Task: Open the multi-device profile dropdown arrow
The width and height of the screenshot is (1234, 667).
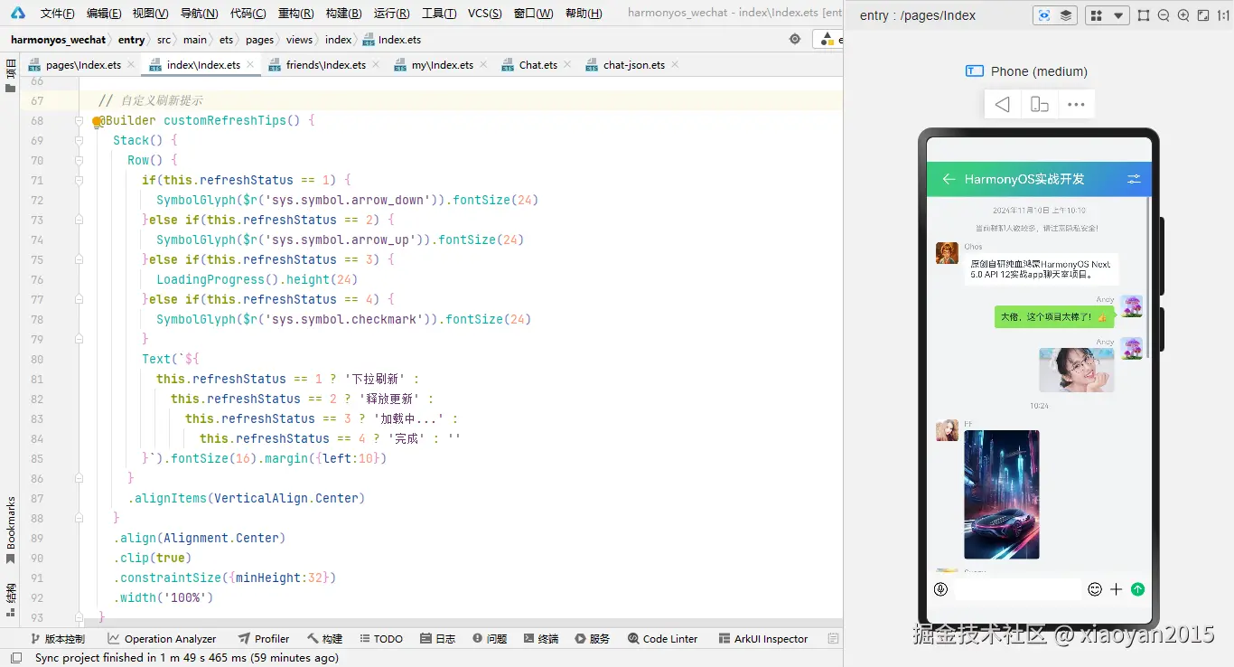Action: (1118, 15)
